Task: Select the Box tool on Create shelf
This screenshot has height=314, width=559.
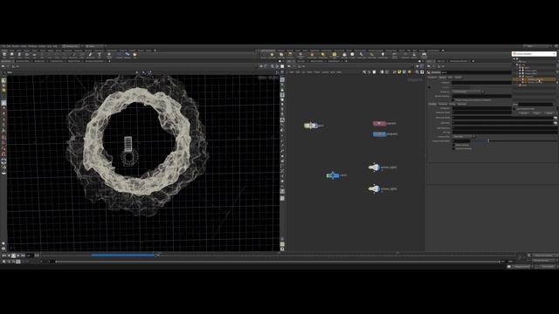Action: click(x=4, y=54)
